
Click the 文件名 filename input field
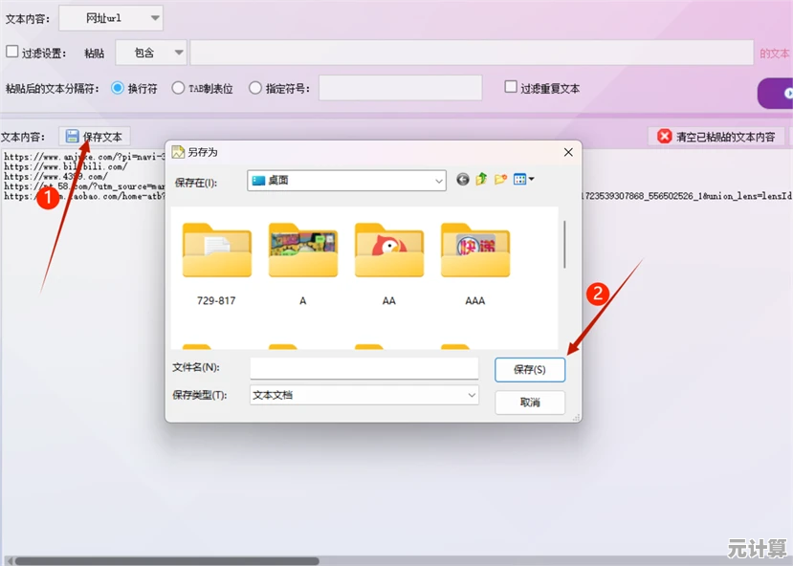tap(364, 368)
